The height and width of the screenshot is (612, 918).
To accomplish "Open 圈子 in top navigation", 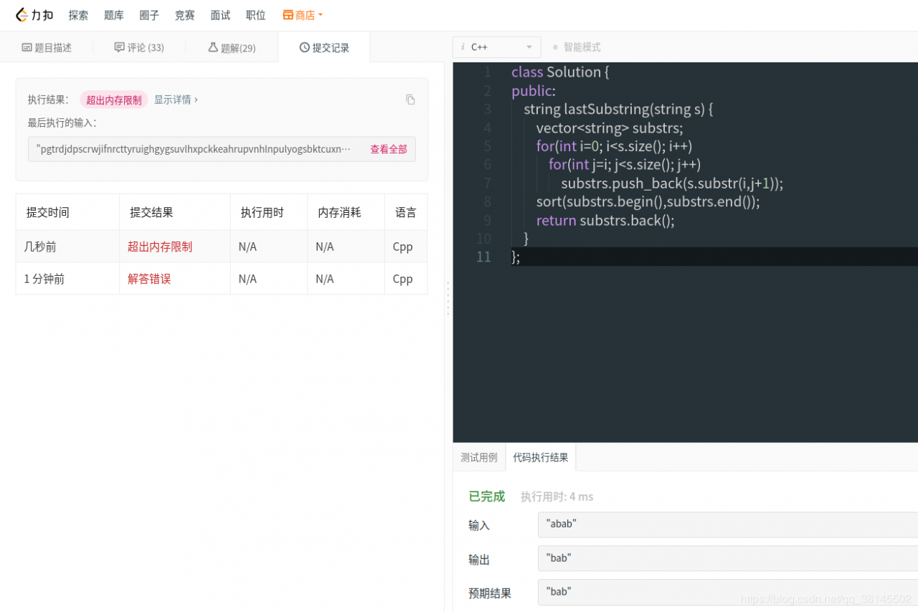I will click(149, 15).
